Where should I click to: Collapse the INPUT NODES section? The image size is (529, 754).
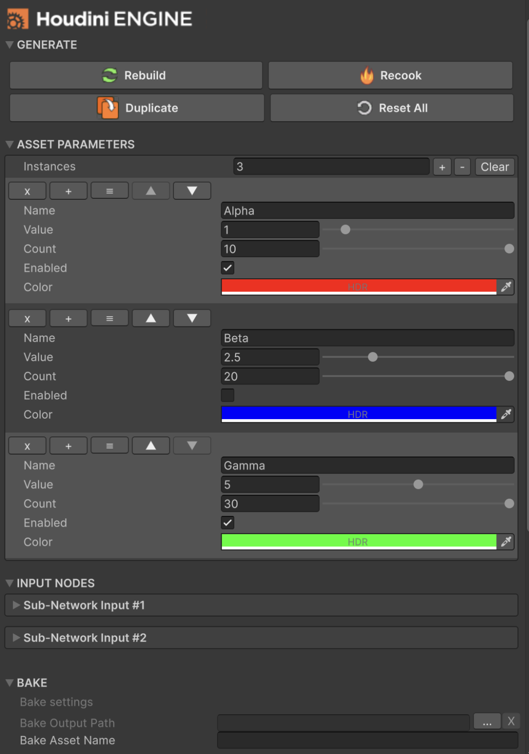tap(9, 583)
